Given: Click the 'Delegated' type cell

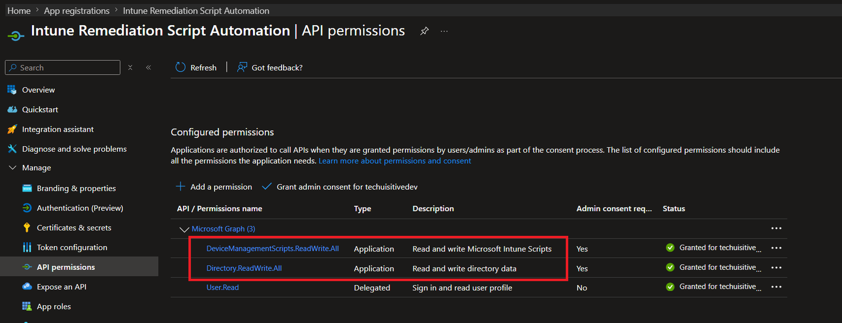Looking at the screenshot, I should click(372, 287).
